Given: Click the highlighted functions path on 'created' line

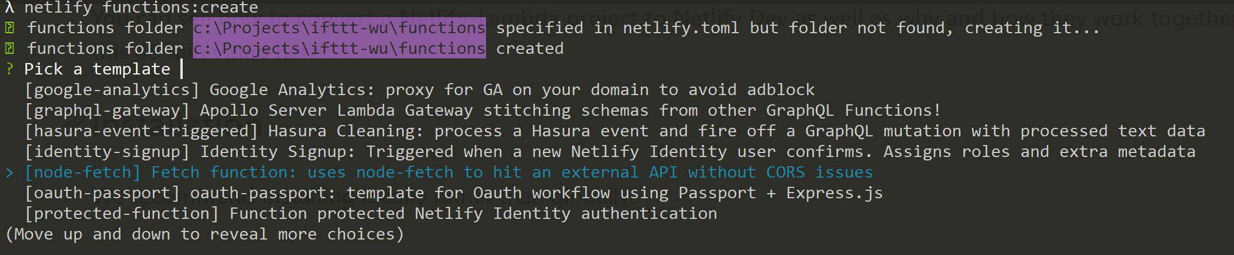Looking at the screenshot, I should (339, 48).
